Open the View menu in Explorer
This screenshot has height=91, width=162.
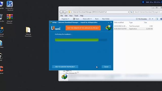click(x=71, y=16)
